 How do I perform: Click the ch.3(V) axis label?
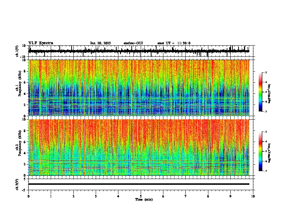(x=17, y=184)
